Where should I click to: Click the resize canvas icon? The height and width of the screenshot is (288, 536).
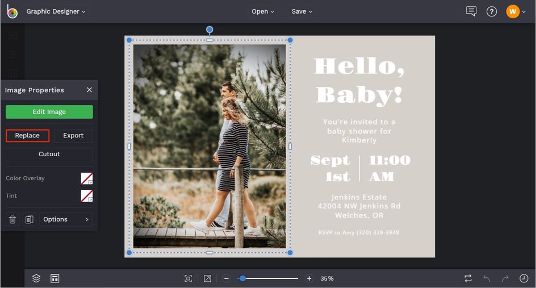coord(207,278)
